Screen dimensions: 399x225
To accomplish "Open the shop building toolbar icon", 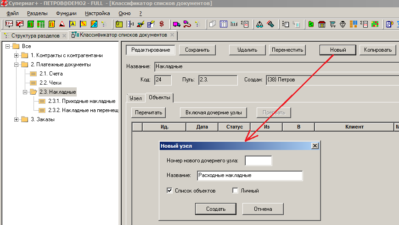I will pyautogui.click(x=322, y=24).
